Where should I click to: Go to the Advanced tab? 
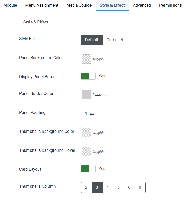click(142, 5)
